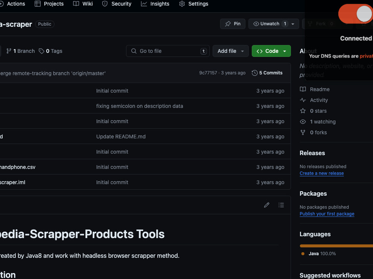The image size is (373, 279).
Task: Star the repository using the star icon
Action: (x=303, y=110)
